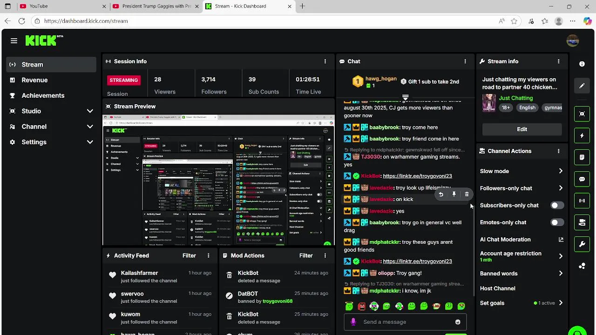Click the screen capture icon in right toolbar

point(582,114)
